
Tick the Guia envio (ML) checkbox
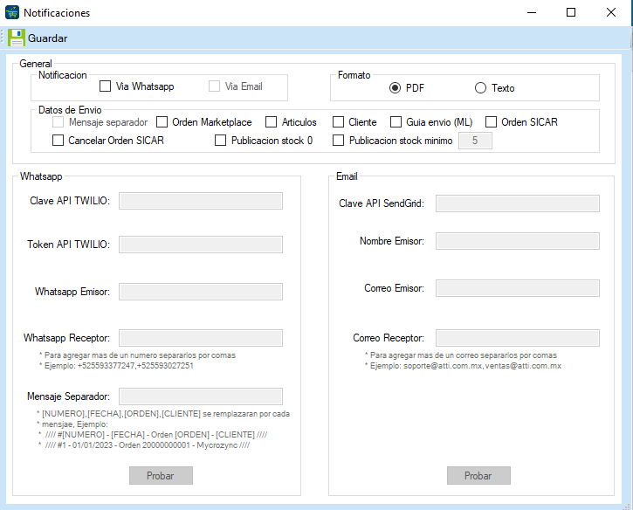396,122
